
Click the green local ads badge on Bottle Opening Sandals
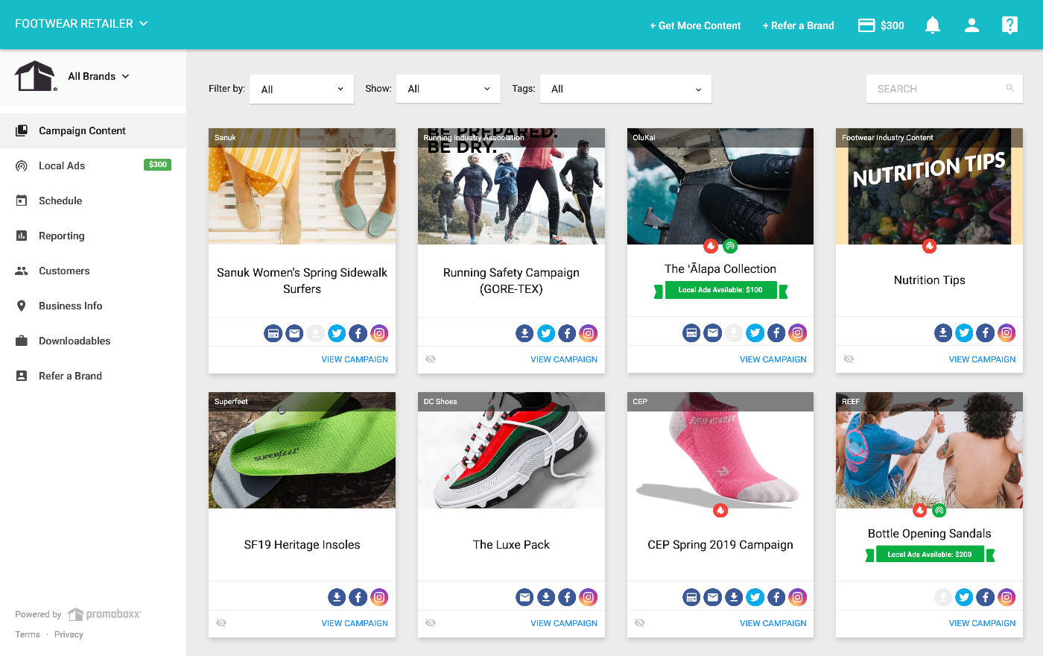point(939,511)
